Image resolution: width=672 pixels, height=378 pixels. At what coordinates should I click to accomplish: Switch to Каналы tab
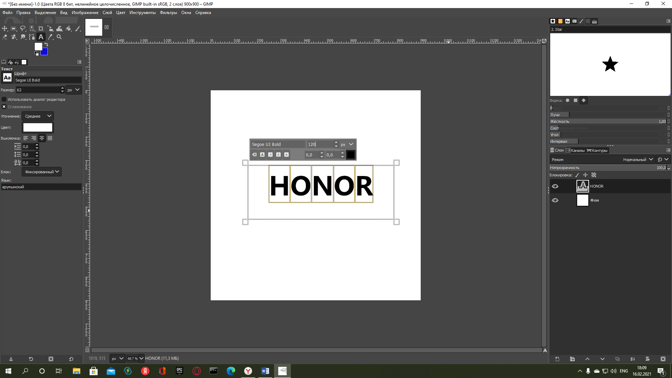point(575,150)
